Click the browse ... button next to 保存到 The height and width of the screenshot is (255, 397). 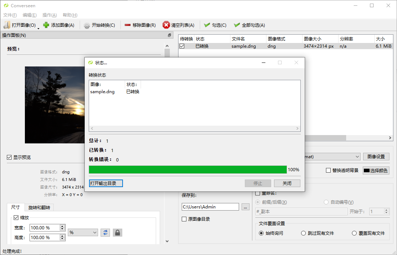[x=245, y=207]
